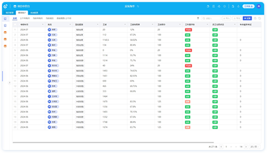
Task: Open the name column header dropdown arrow
Action: point(70,24)
